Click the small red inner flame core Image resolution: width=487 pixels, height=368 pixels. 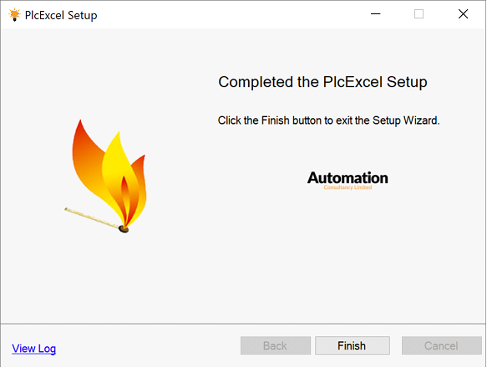pos(124,197)
